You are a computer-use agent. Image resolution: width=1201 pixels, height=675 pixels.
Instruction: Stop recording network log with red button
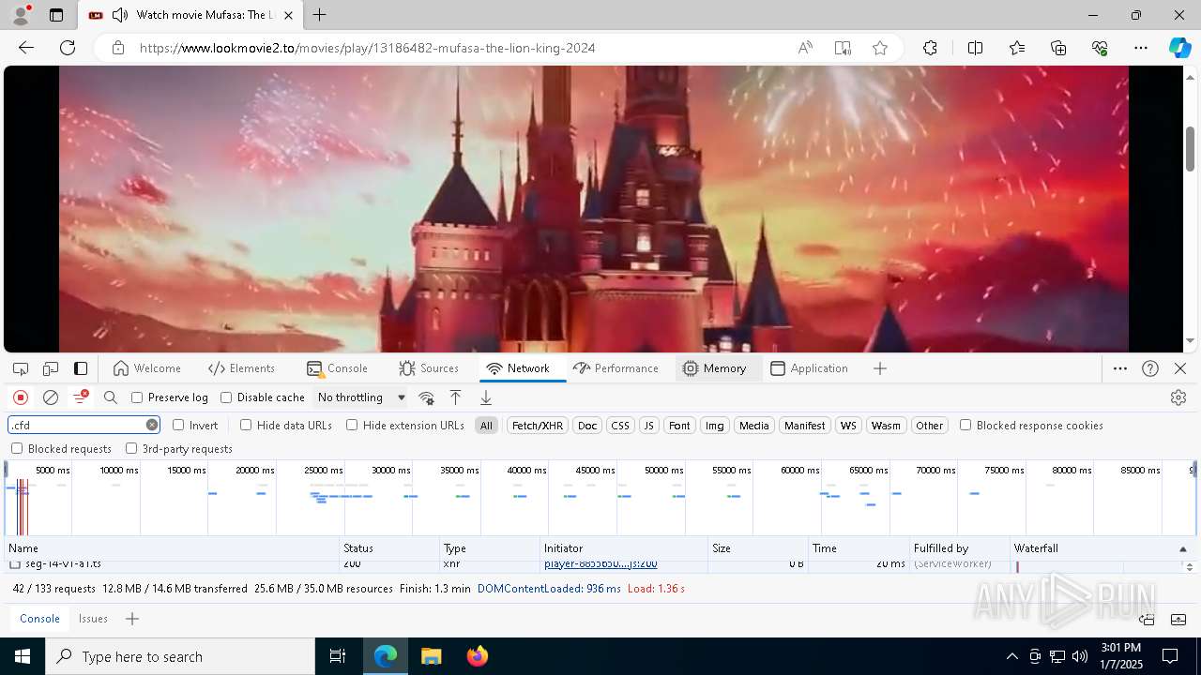(x=21, y=397)
